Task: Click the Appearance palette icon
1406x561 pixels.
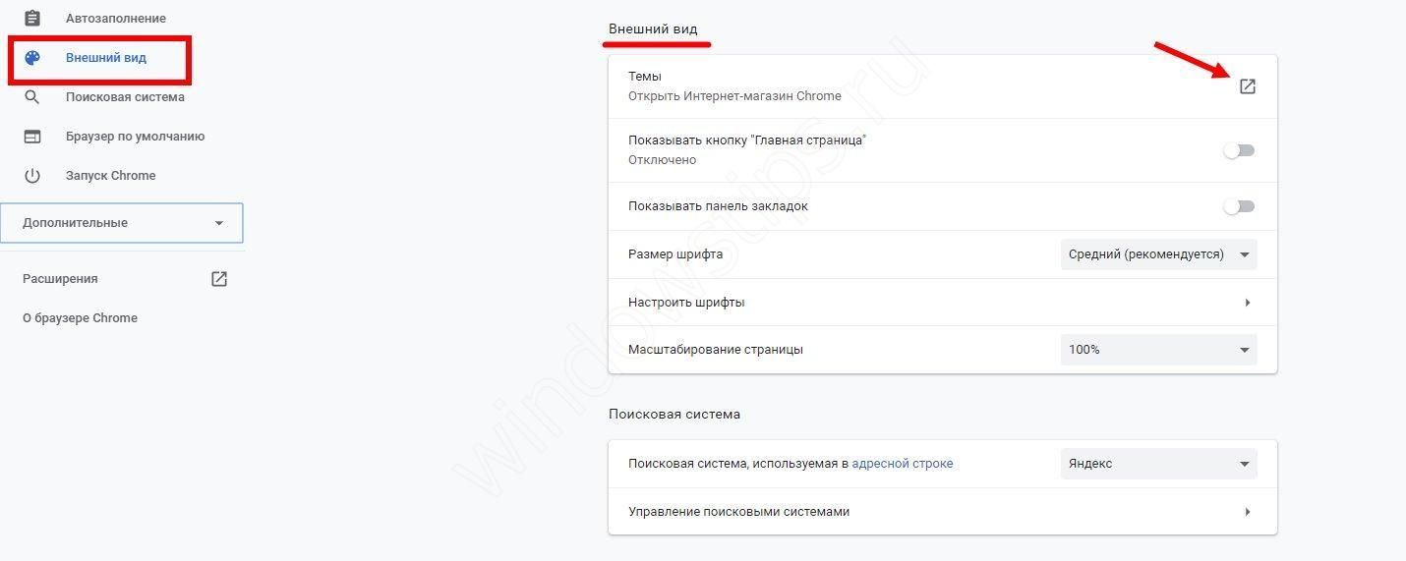Action: click(x=32, y=58)
